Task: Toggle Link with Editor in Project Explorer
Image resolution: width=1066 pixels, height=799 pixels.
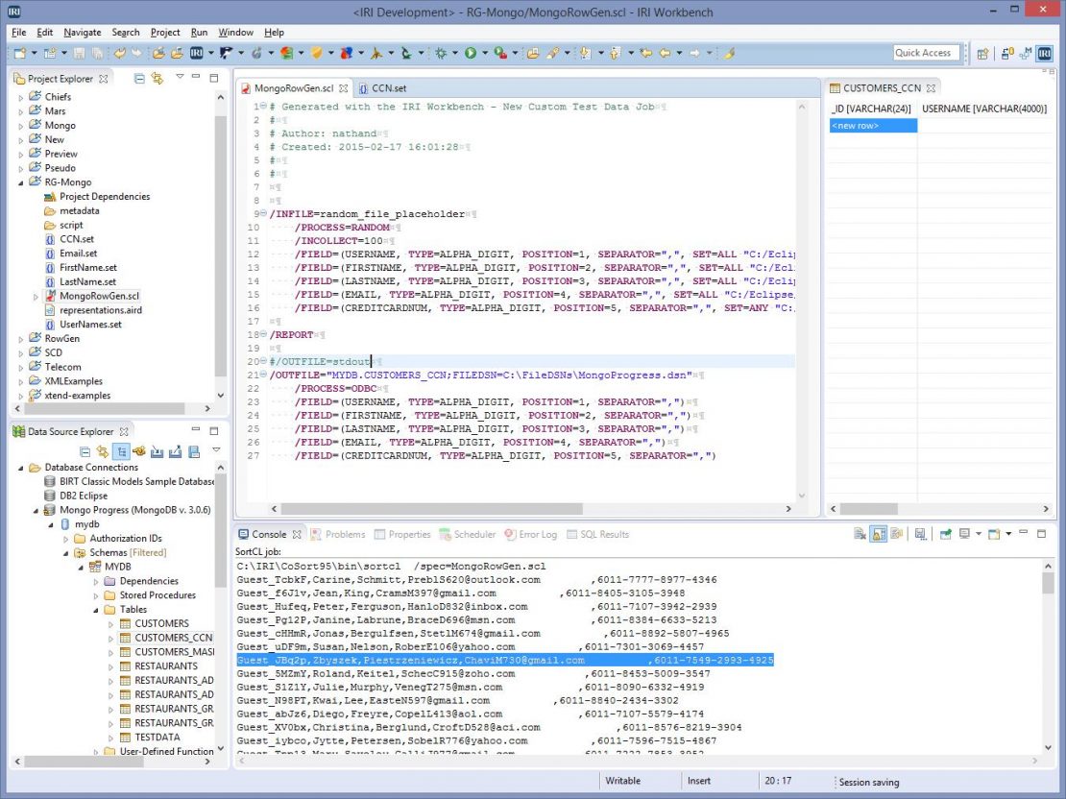Action: pyautogui.click(x=157, y=79)
